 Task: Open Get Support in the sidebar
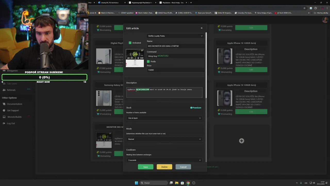pos(13,110)
